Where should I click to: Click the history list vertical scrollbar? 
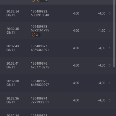coord(114,33)
